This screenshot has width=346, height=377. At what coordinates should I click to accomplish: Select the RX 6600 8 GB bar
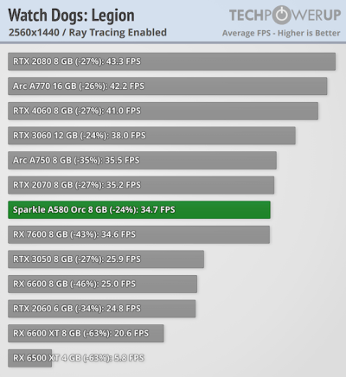pos(102,284)
